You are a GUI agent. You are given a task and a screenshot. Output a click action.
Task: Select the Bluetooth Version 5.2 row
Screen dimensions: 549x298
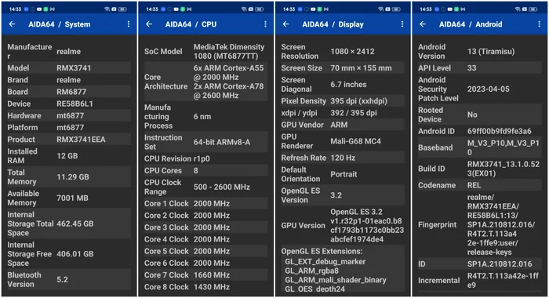pyautogui.click(x=69, y=279)
